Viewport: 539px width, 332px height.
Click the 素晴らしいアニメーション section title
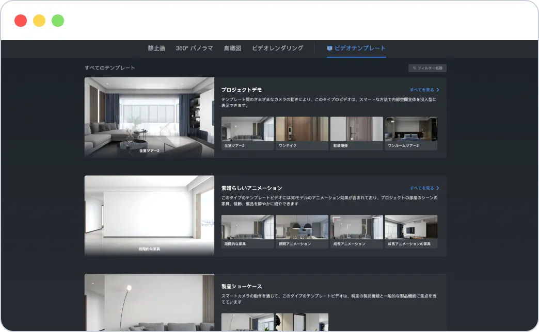click(x=251, y=188)
